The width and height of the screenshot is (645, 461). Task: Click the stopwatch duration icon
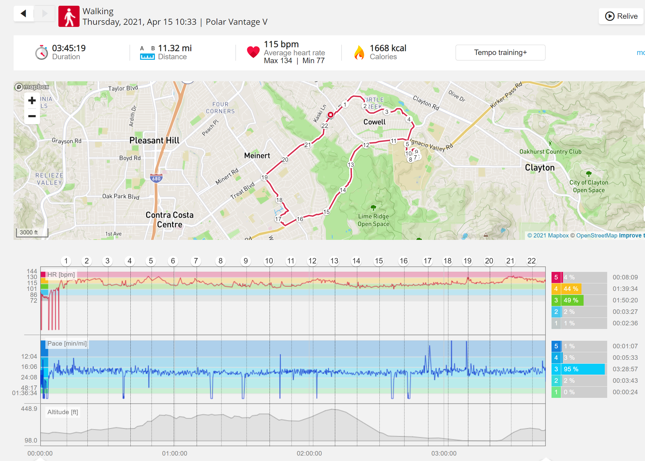coord(42,53)
